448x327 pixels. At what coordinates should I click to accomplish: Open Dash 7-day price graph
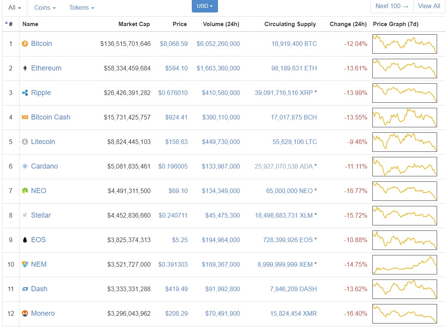405,289
